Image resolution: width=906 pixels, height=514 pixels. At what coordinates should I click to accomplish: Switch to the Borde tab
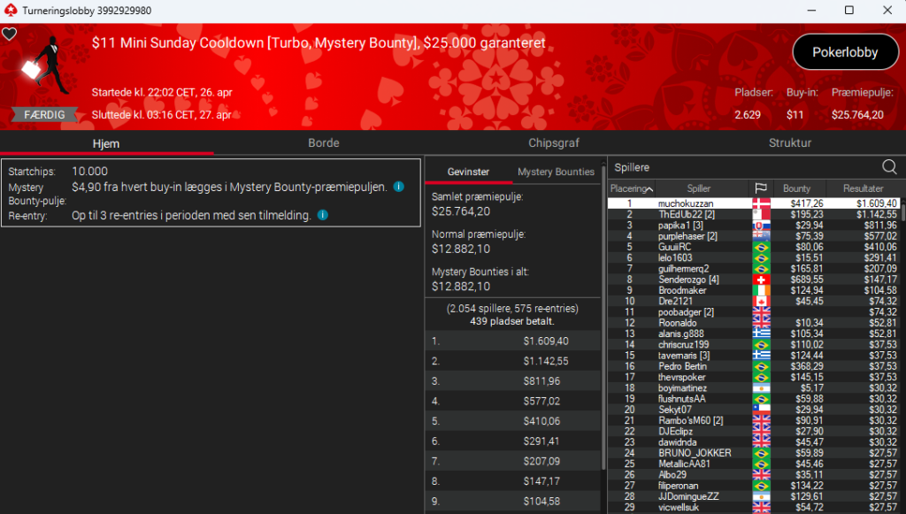pyautogui.click(x=323, y=142)
